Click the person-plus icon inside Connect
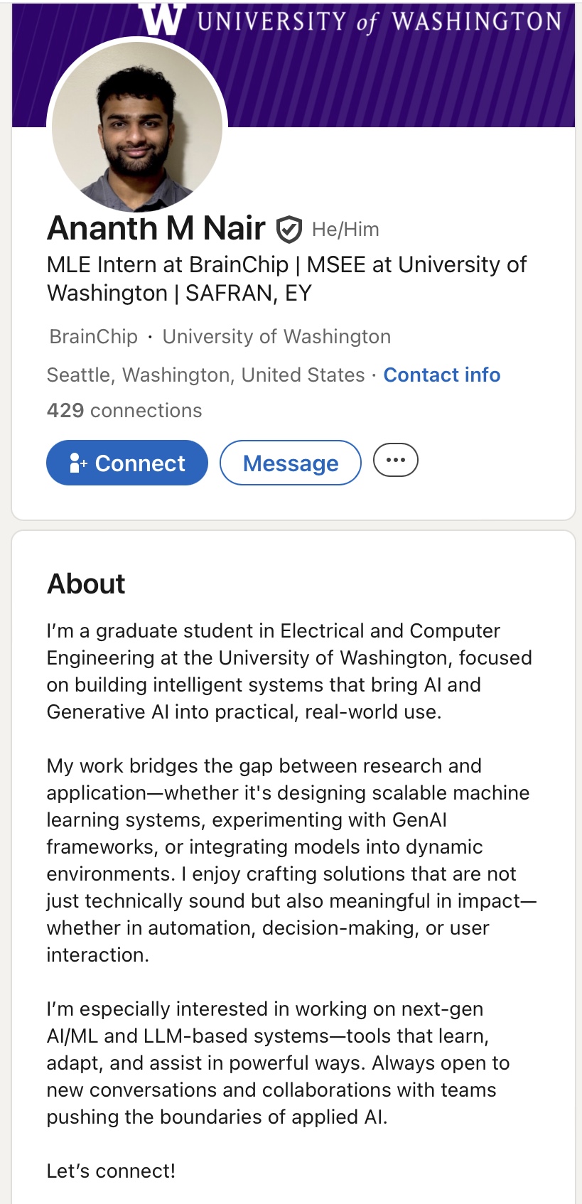 pyautogui.click(x=78, y=463)
